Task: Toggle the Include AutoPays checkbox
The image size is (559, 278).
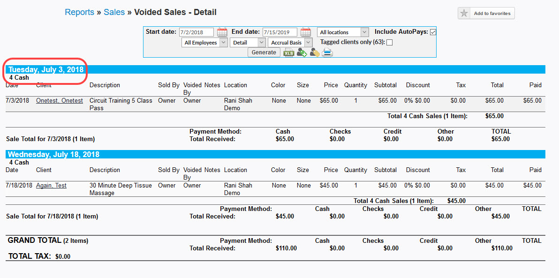Action: [433, 32]
